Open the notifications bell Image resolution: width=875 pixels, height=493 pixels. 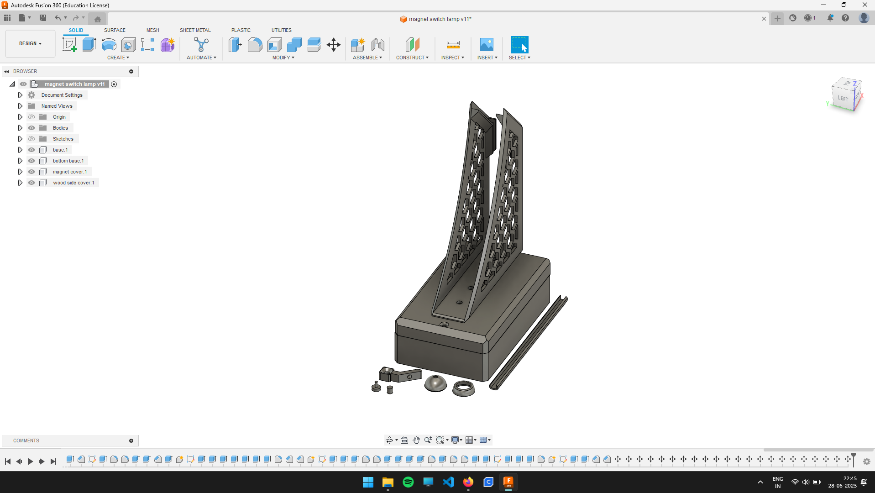coord(830,18)
